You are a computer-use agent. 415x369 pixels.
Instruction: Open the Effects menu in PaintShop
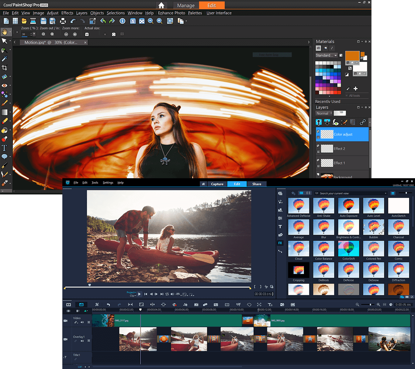click(x=67, y=13)
